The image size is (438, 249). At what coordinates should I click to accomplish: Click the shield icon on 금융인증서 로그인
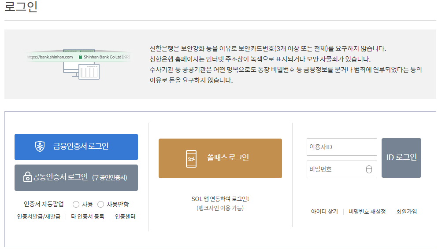click(x=40, y=146)
